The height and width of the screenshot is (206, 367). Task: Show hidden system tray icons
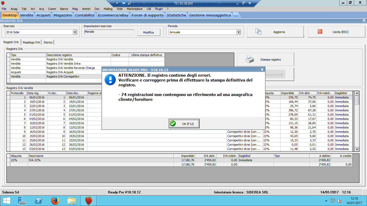326,201
